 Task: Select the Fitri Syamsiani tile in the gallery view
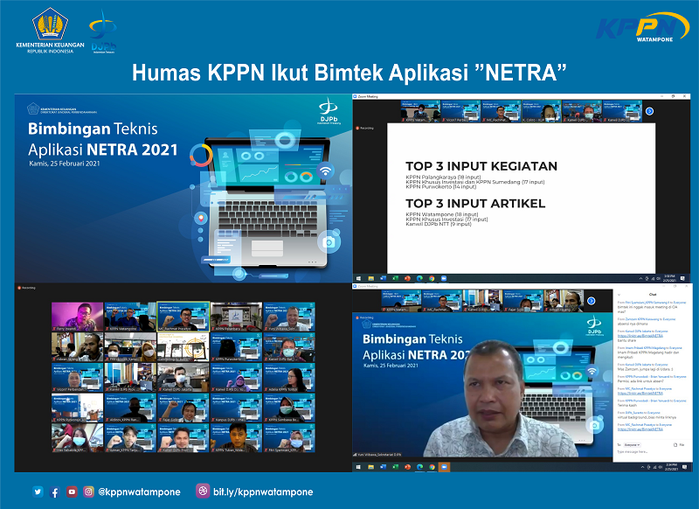(x=289, y=438)
